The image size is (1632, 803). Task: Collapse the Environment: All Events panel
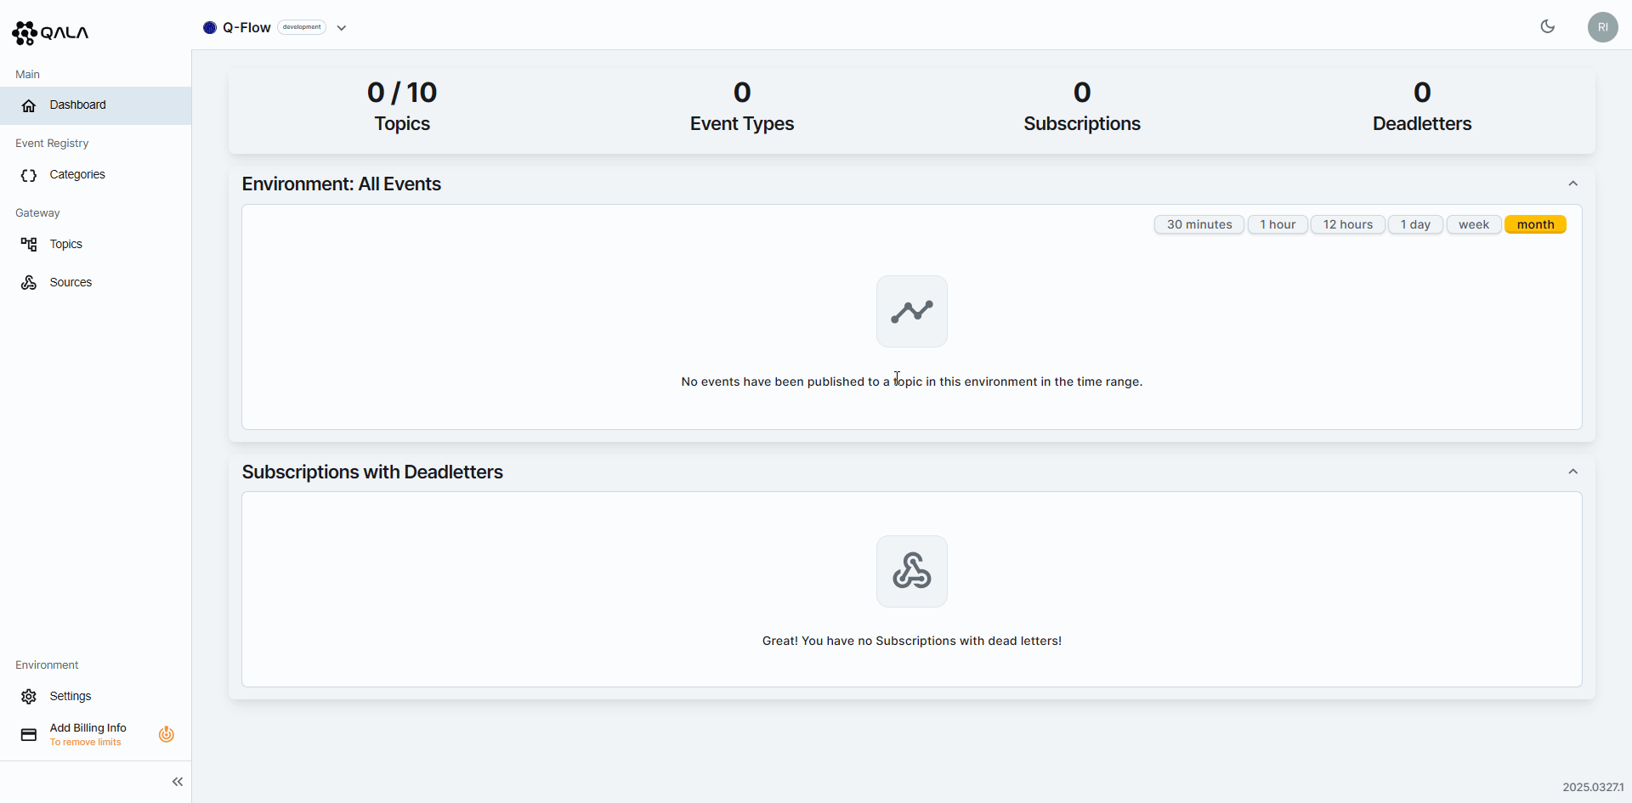pos(1572,184)
